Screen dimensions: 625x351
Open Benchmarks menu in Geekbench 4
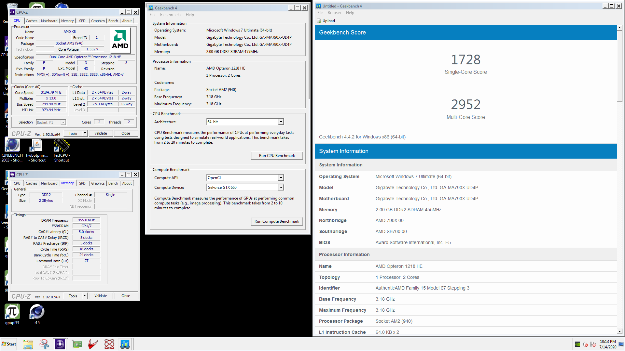pyautogui.click(x=171, y=15)
